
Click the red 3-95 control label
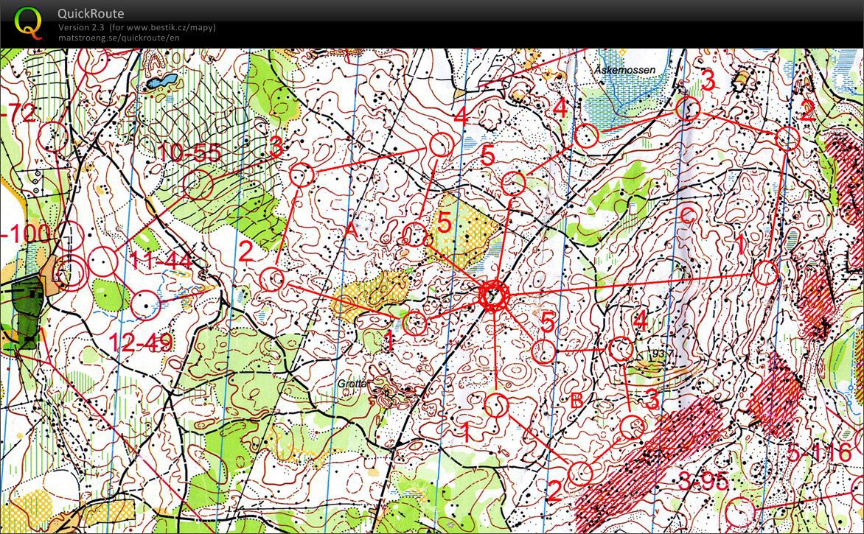click(703, 482)
